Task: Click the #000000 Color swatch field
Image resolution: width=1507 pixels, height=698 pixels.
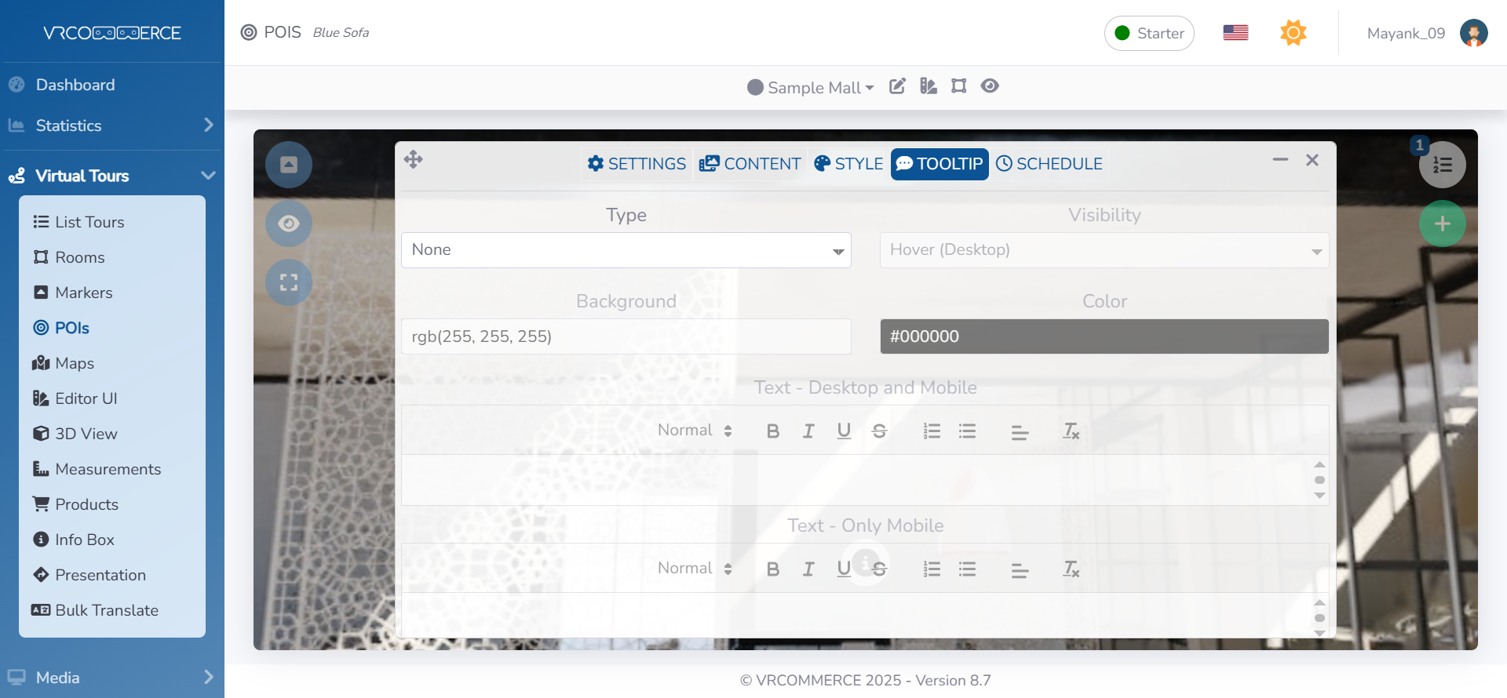Action: tap(1104, 336)
